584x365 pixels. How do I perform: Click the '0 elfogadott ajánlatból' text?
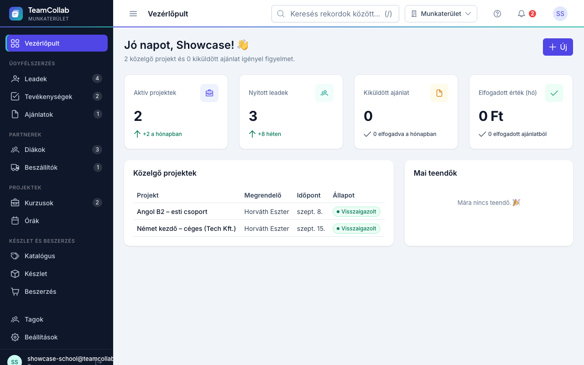[x=517, y=134]
